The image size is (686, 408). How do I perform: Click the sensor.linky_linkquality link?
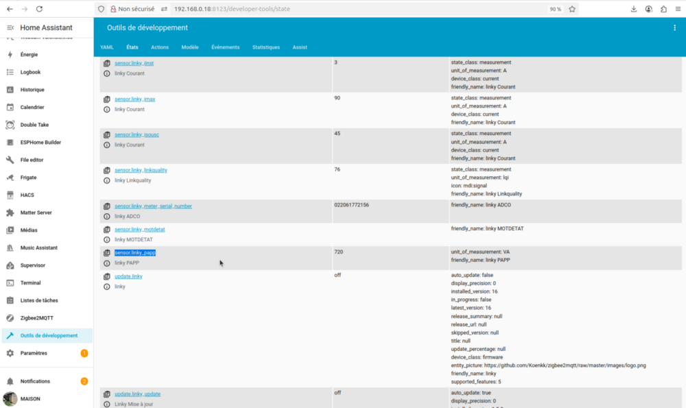pyautogui.click(x=141, y=171)
